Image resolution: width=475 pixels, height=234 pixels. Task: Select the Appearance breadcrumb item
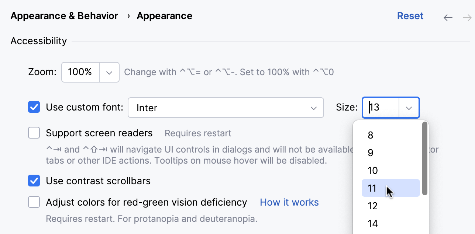coord(164,16)
